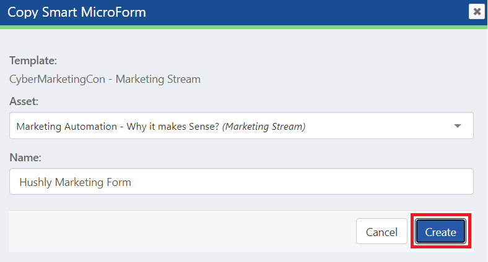
Task: Click the Marketing Automation asset title text
Action: [118, 127]
